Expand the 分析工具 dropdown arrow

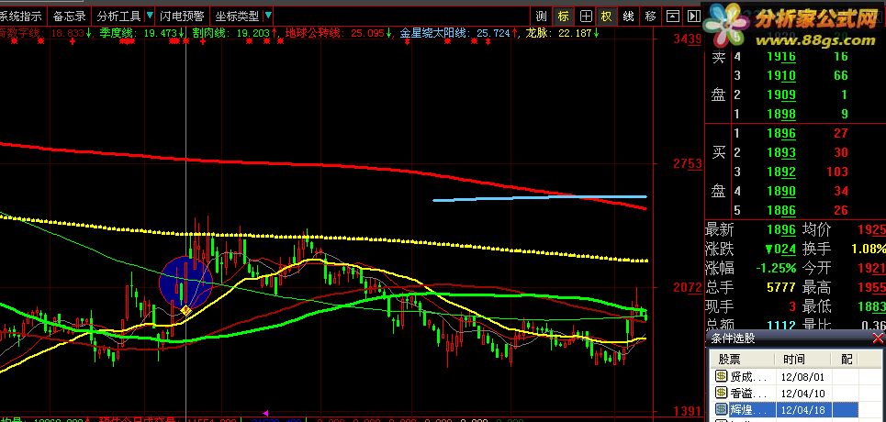149,16
